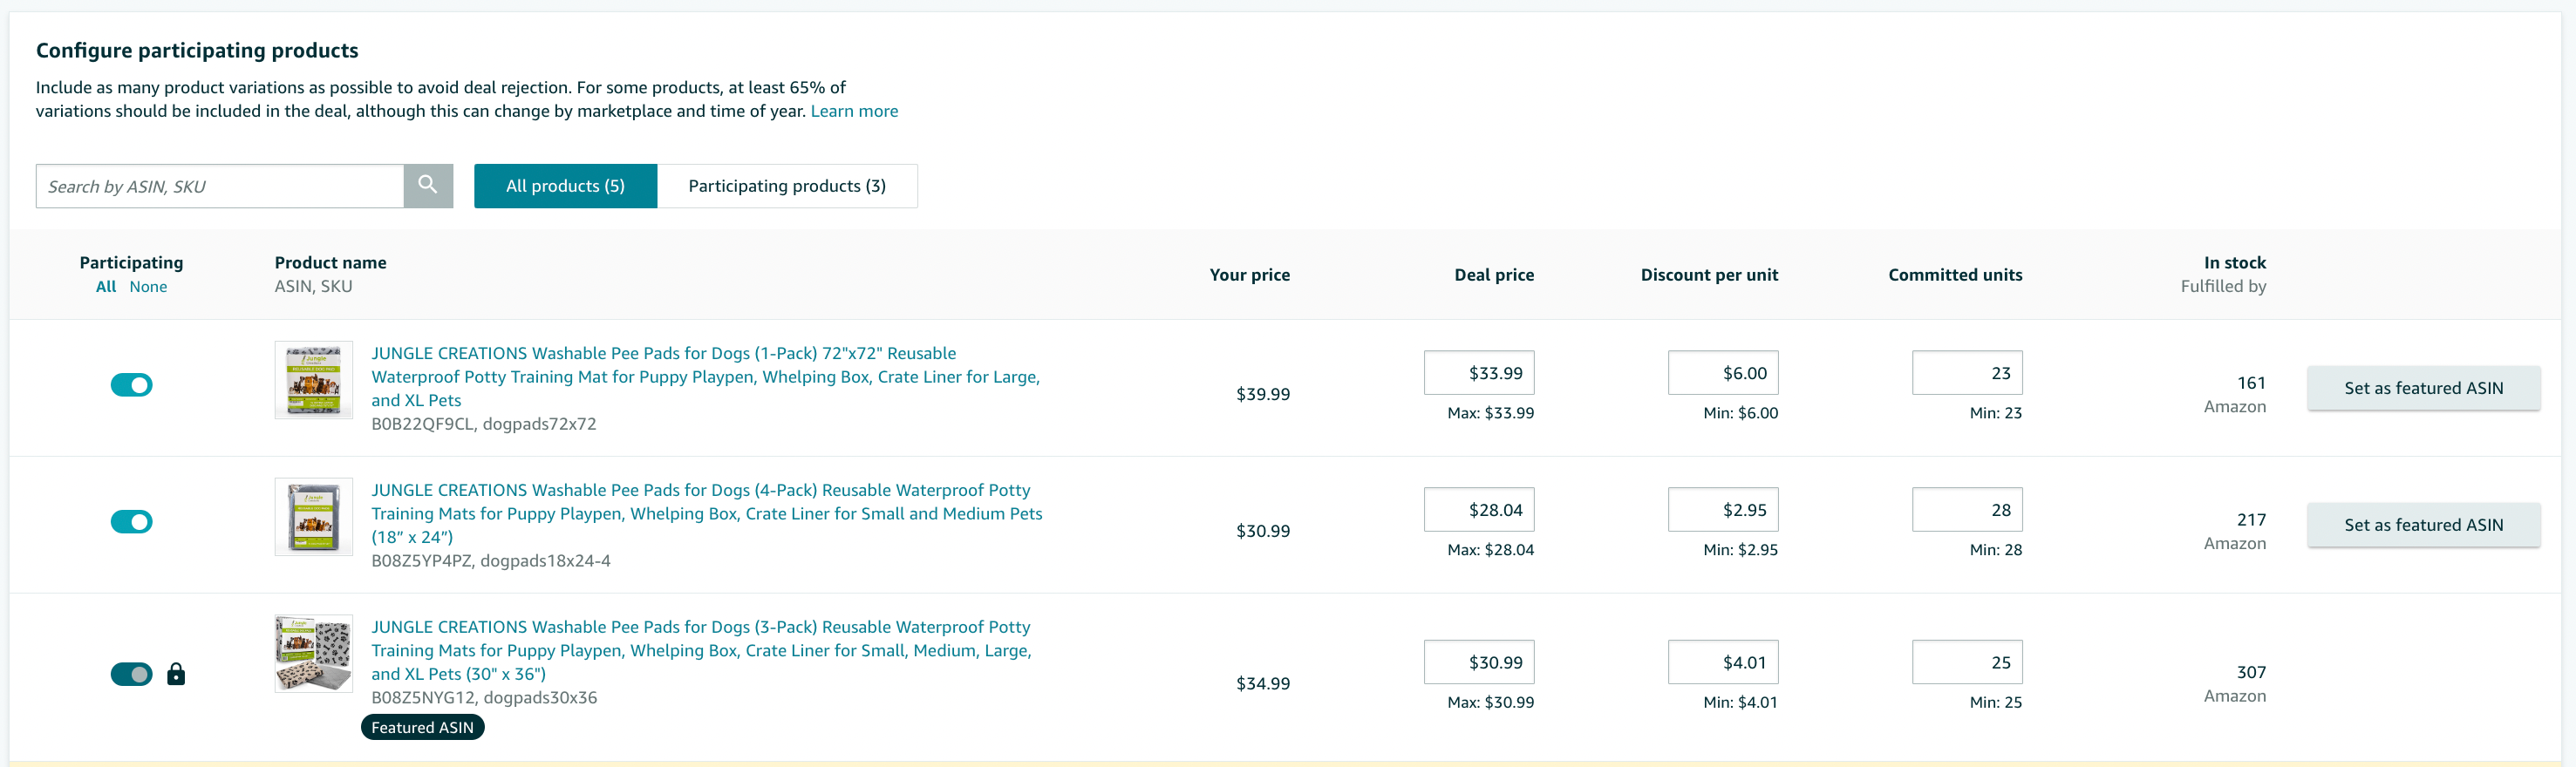Screen dimensions: 2576x767
Task: Click the in-stock count 217
Action: (2251, 520)
